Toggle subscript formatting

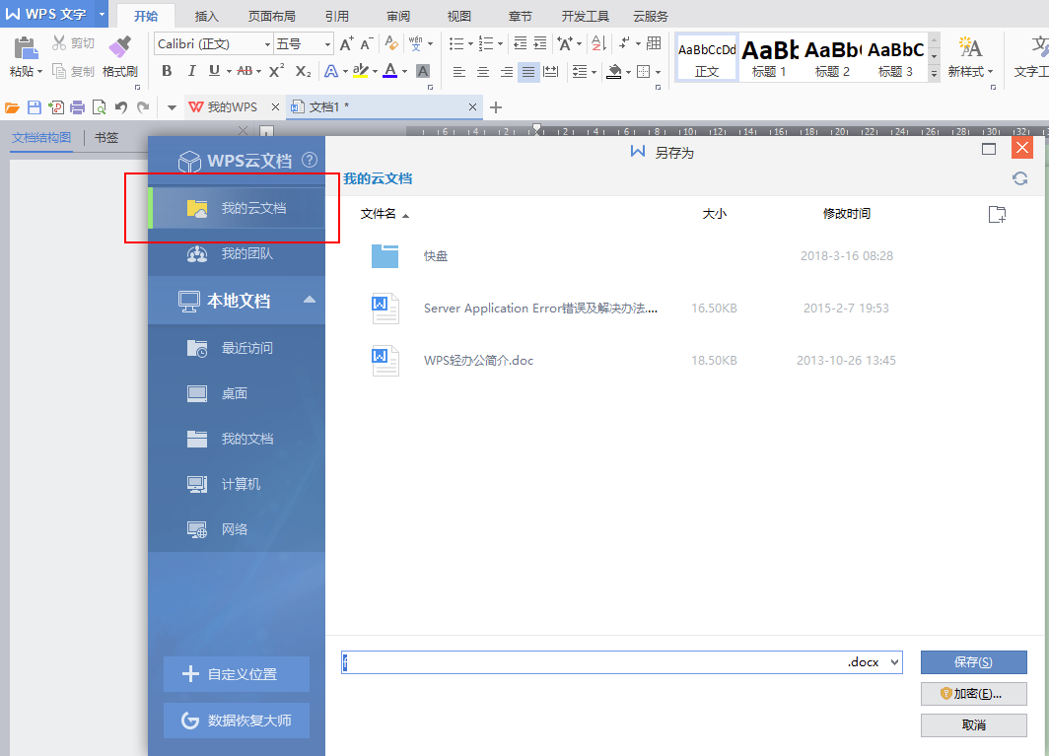tap(303, 70)
